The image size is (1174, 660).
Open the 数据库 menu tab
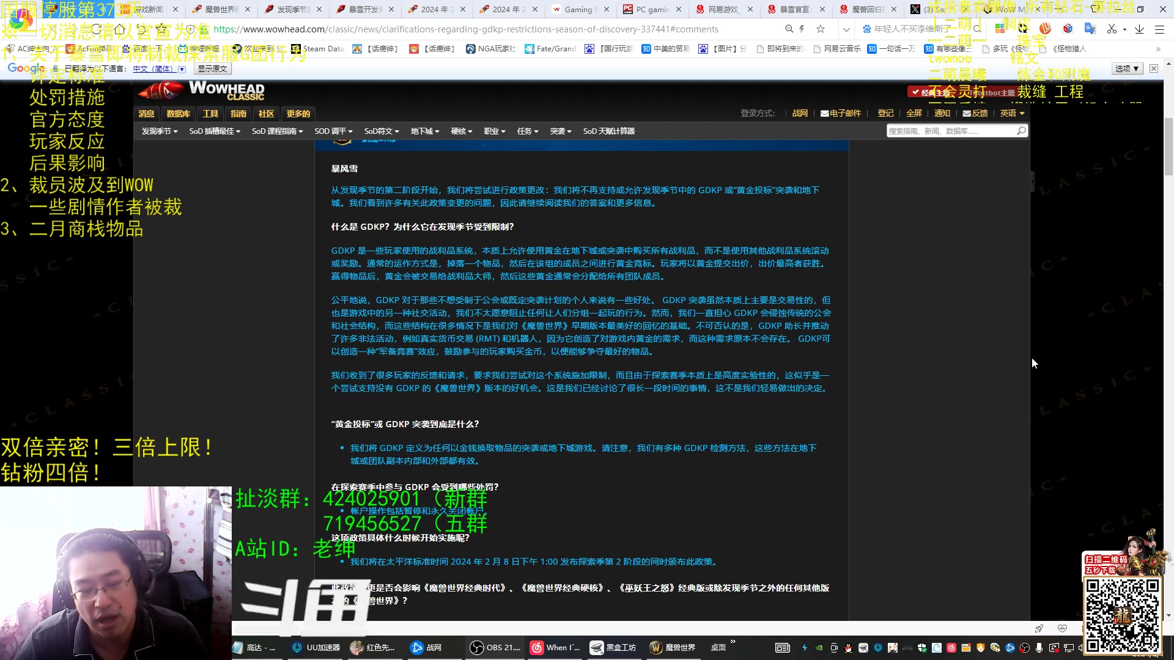click(x=179, y=114)
